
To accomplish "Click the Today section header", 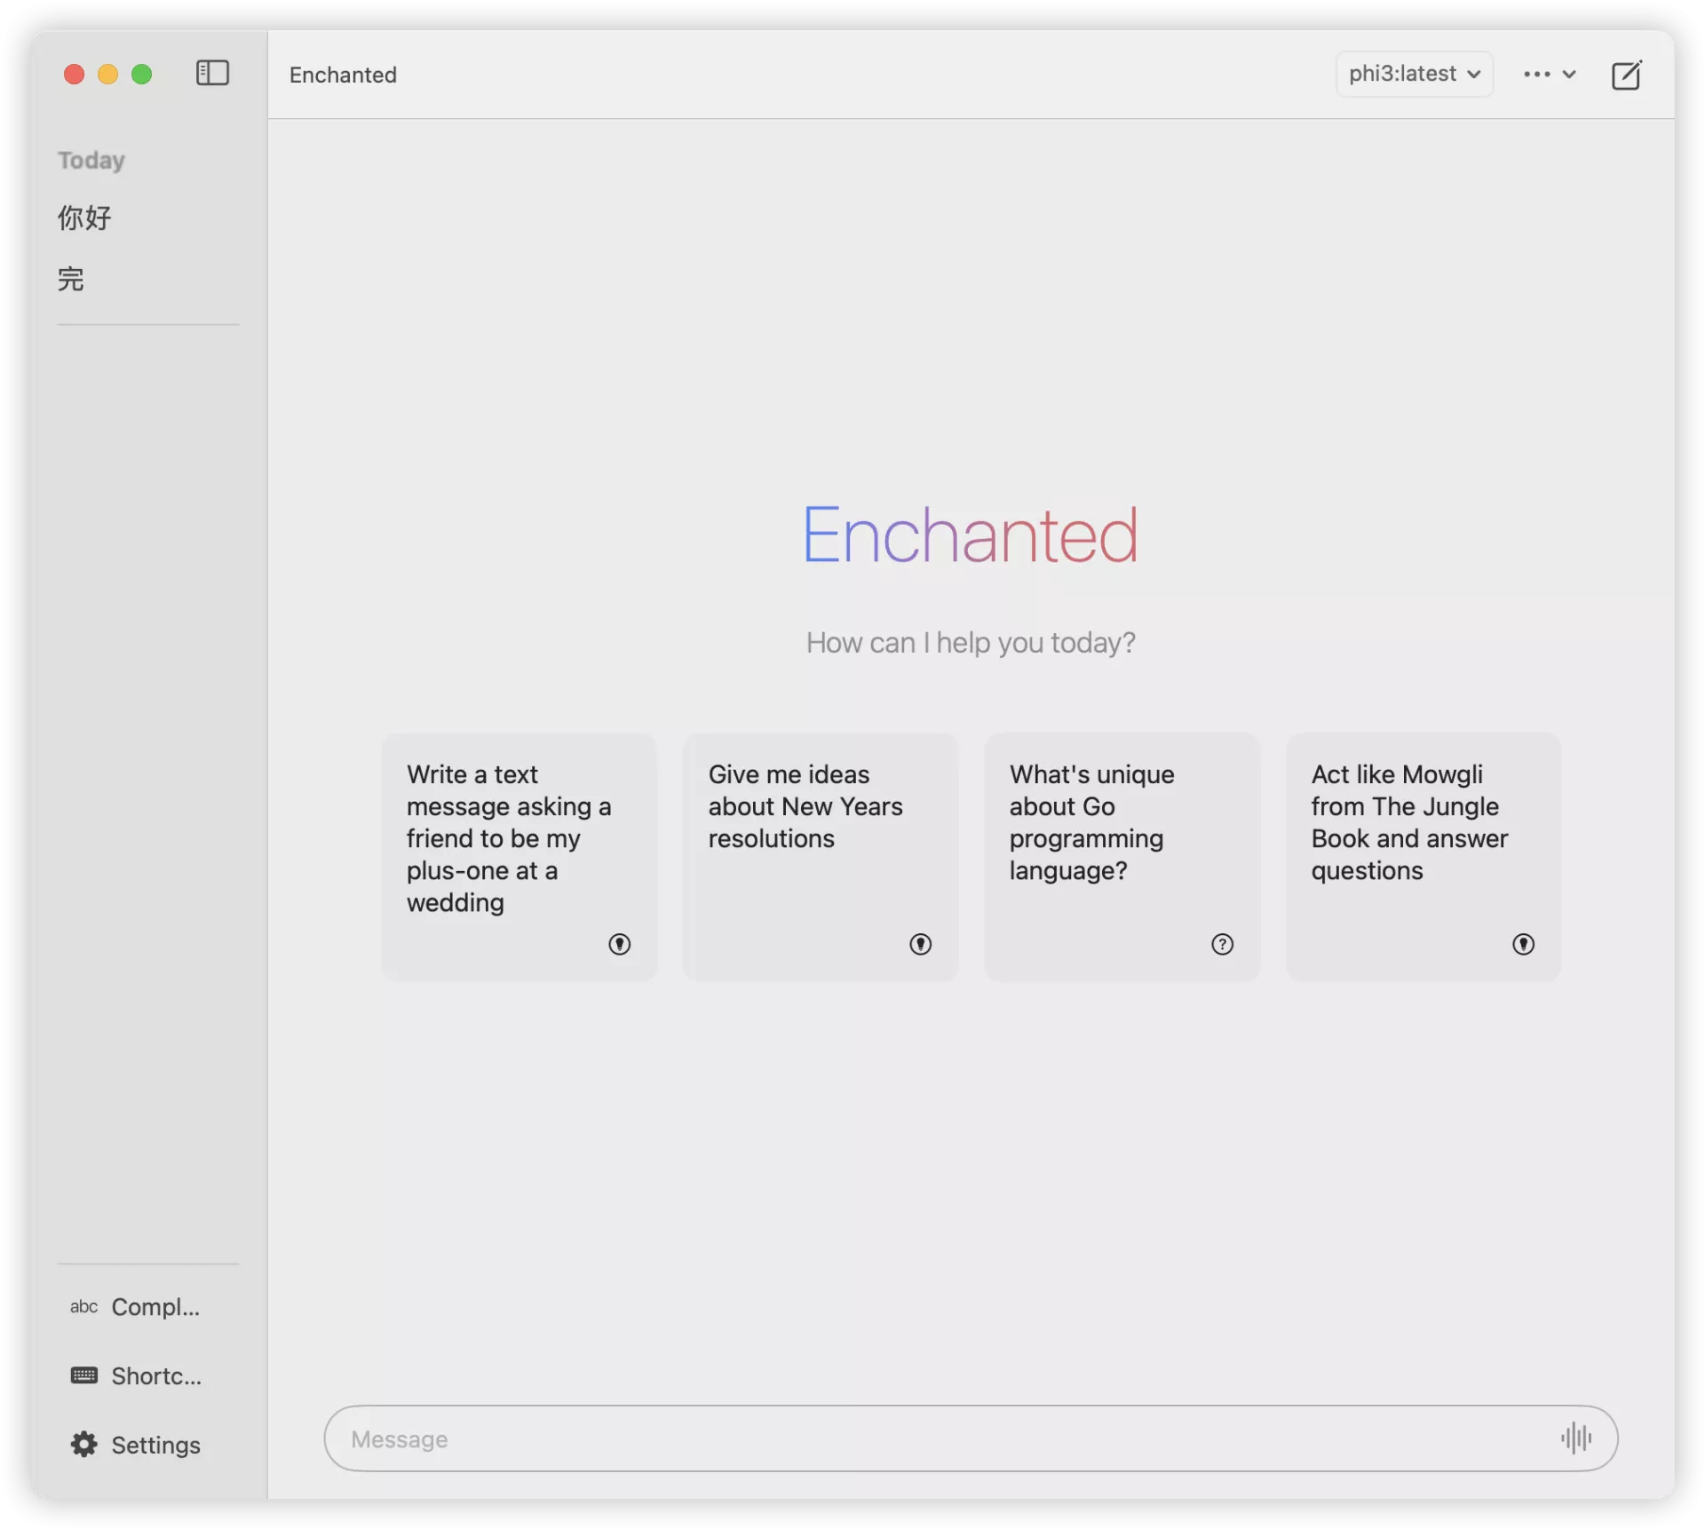I will (x=91, y=160).
